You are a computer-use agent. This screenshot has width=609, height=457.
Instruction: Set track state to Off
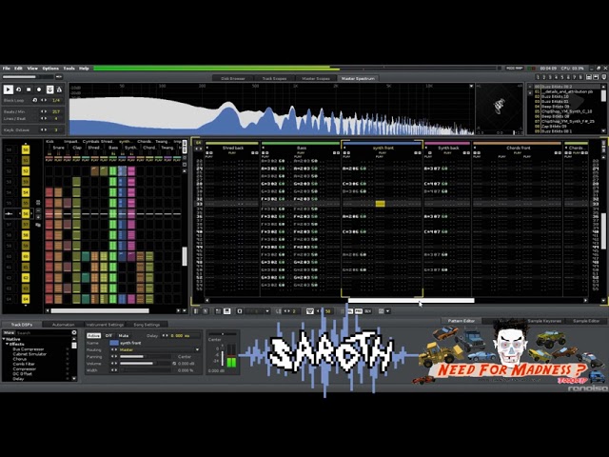click(x=108, y=335)
